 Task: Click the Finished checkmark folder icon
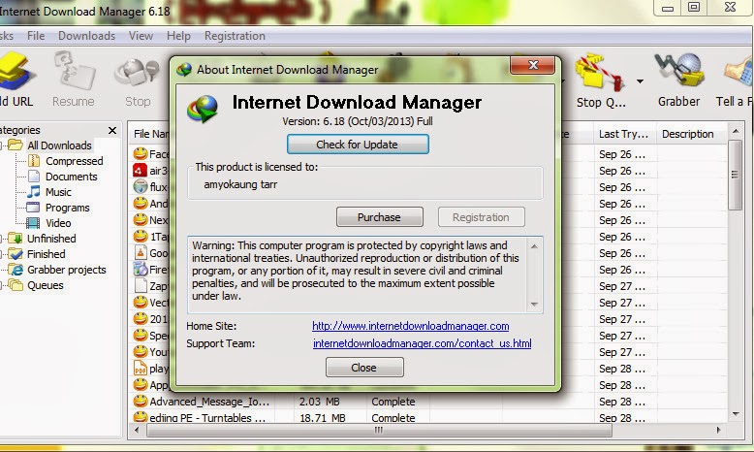pos(16,254)
